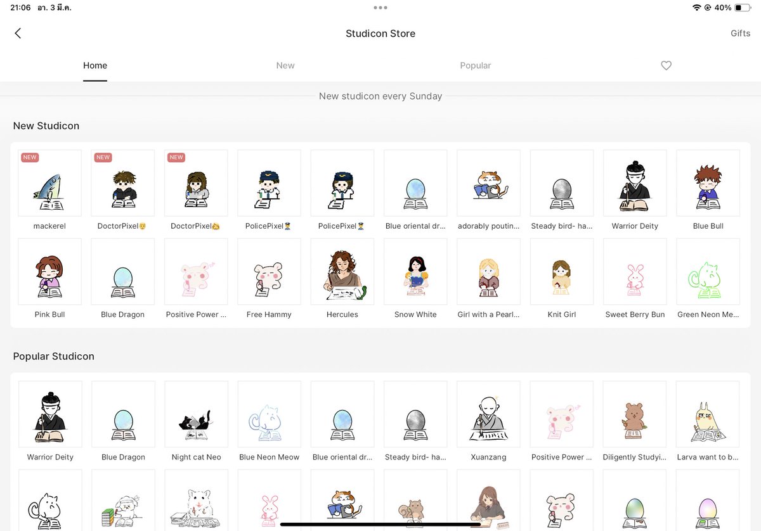The width and height of the screenshot is (761, 531).
Task: Switch to the New tab
Action: click(x=285, y=65)
